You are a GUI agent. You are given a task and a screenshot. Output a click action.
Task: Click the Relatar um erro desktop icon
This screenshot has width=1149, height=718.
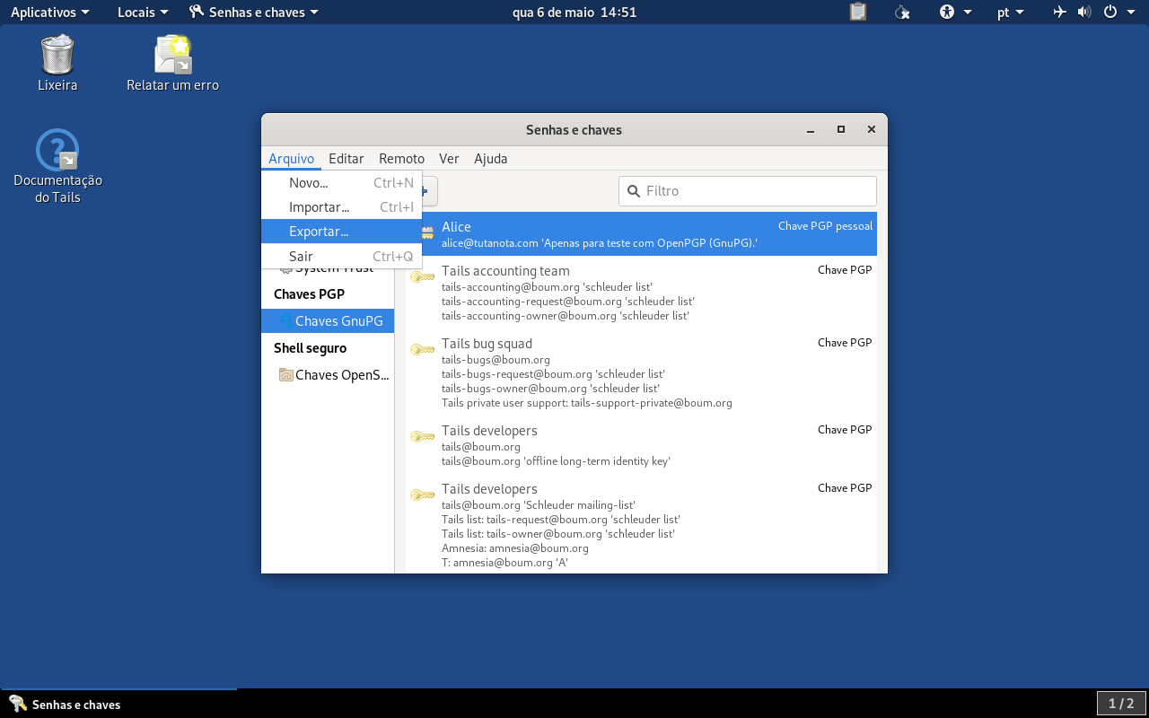point(172,55)
